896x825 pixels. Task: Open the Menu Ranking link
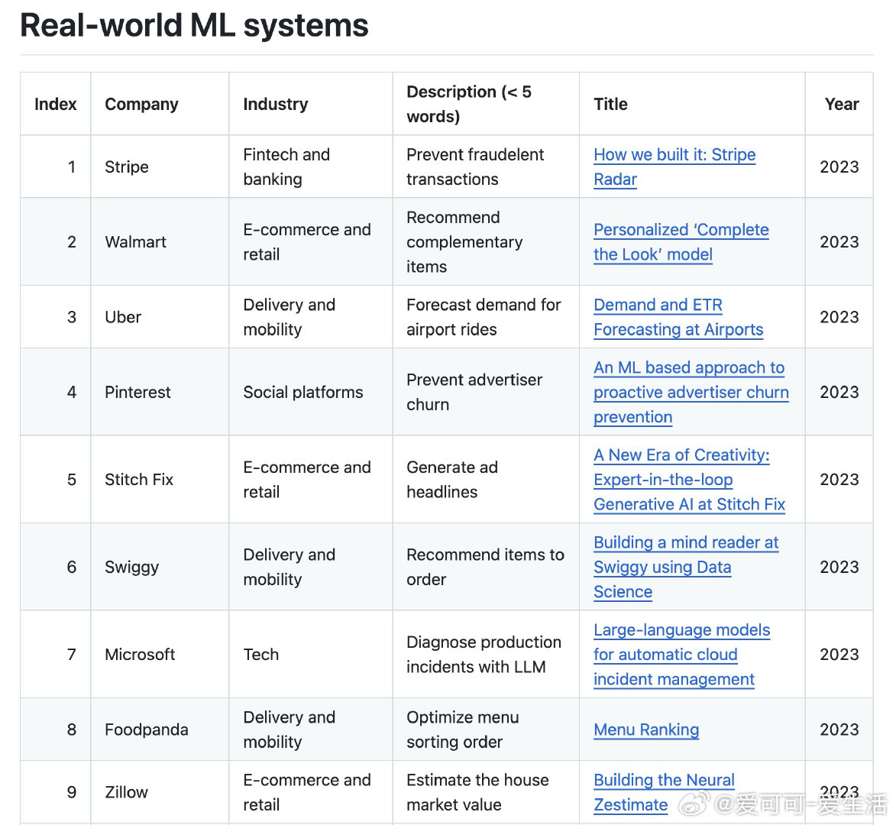pos(646,730)
